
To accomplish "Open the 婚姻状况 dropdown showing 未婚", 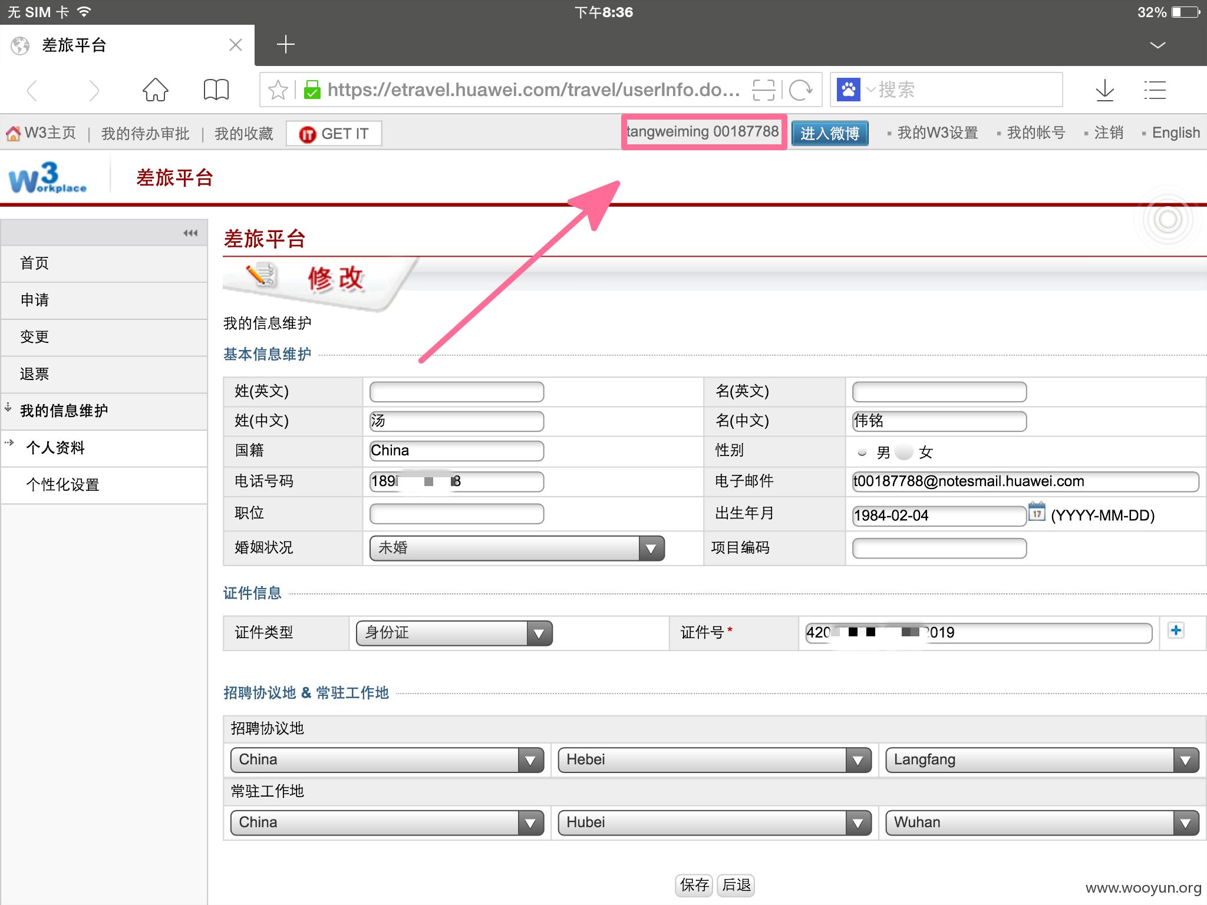I will tap(517, 549).
